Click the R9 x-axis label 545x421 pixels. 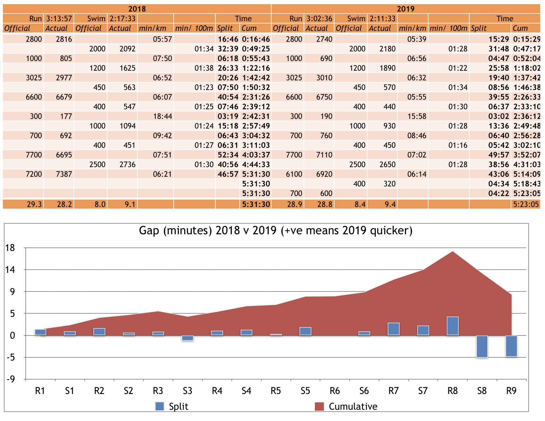tap(511, 391)
